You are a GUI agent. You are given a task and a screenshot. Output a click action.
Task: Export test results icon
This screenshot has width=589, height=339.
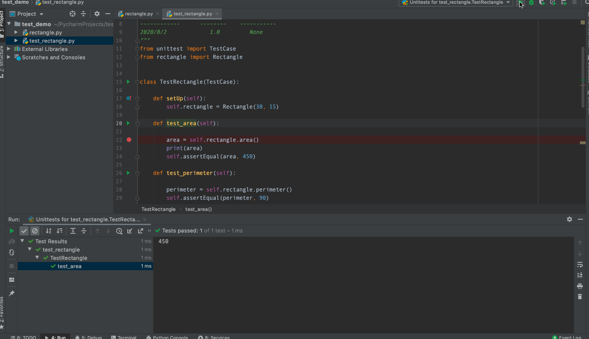tap(141, 231)
